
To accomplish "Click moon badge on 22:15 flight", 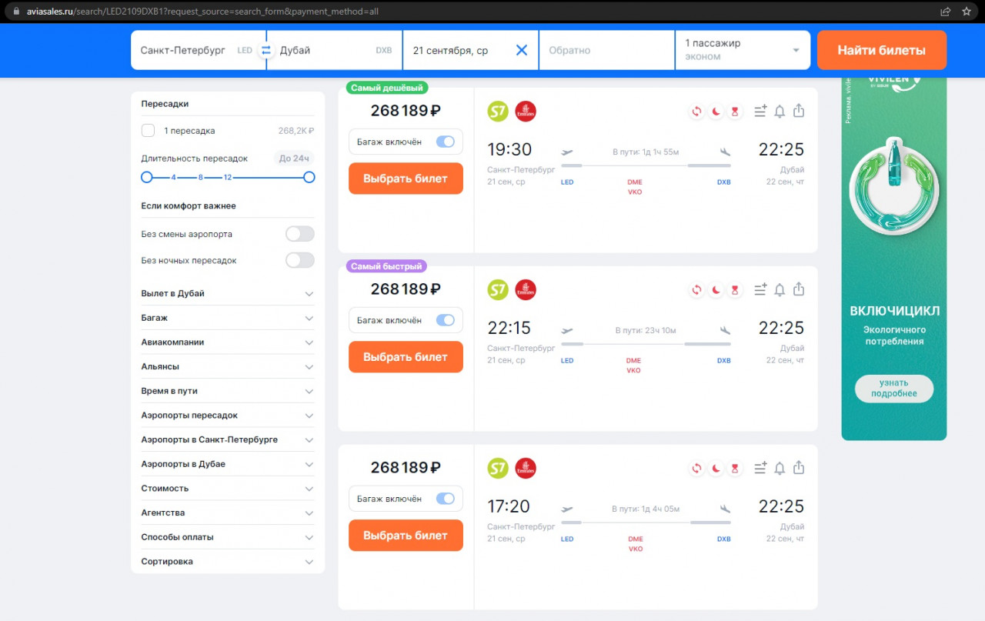I will pos(716,290).
